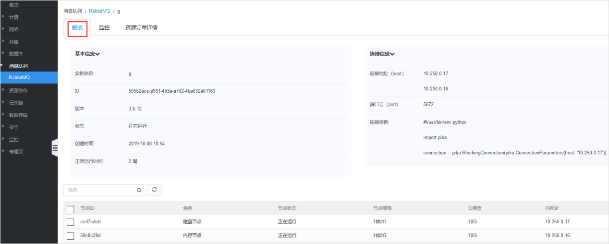
Task: Open 概览 in the sidebar
Action: 14,5
